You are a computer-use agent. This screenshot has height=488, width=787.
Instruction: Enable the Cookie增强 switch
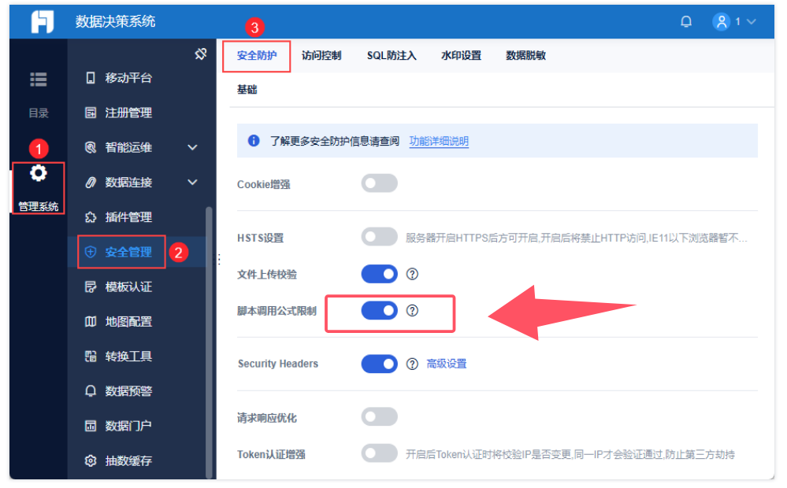click(x=379, y=183)
